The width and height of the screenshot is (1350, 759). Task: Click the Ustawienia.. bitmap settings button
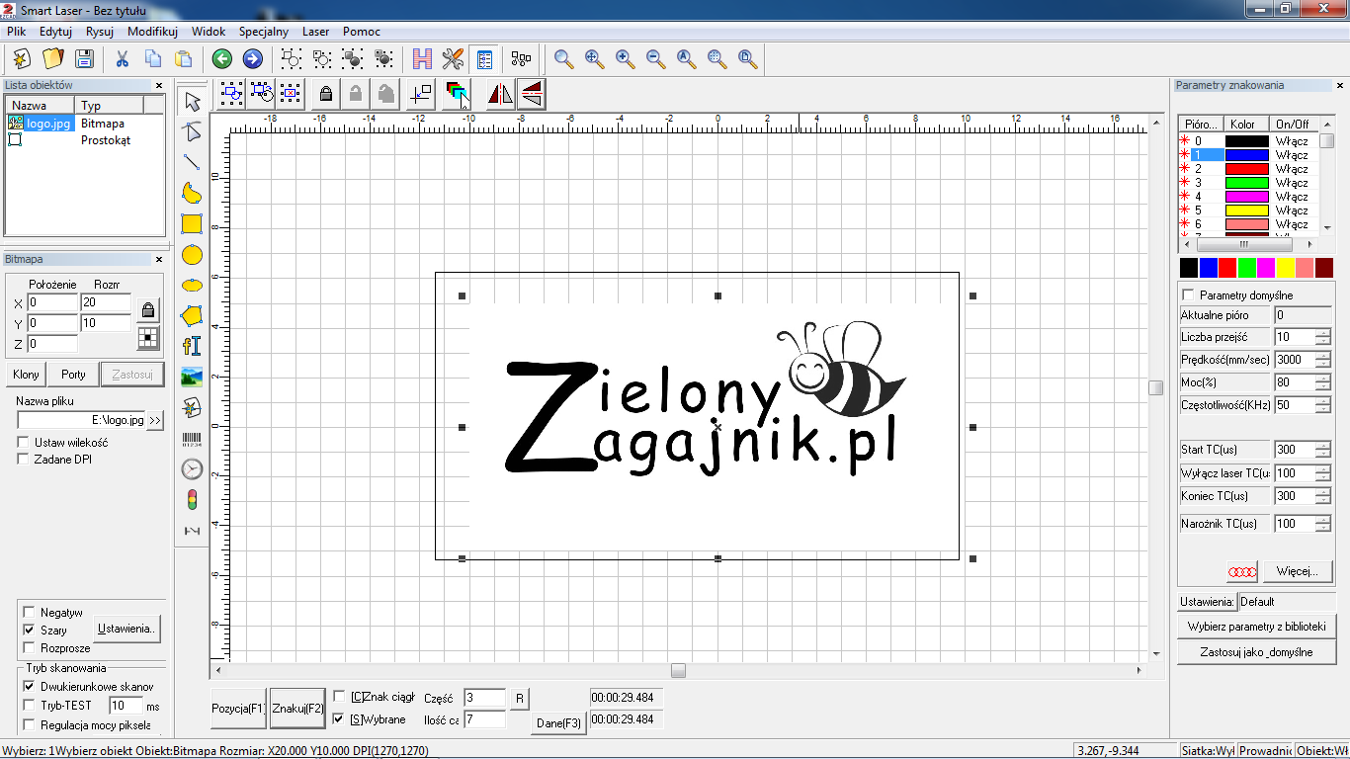[127, 629]
